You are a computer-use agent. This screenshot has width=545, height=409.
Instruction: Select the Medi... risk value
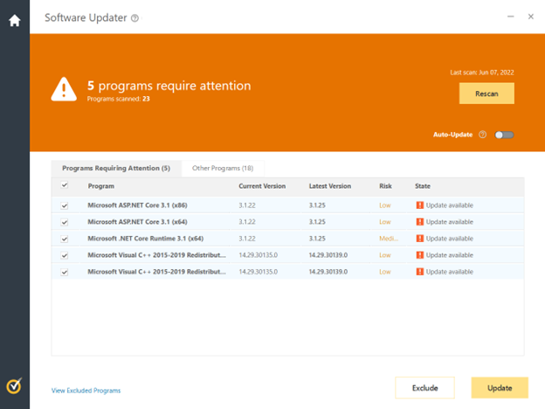pos(389,239)
